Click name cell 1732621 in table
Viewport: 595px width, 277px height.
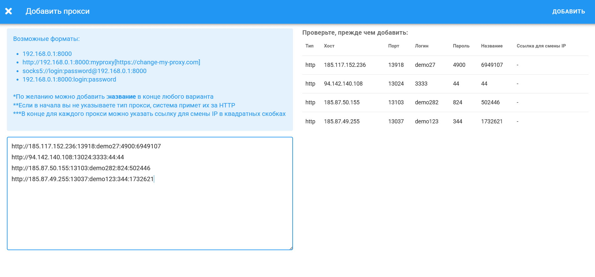pyautogui.click(x=492, y=121)
